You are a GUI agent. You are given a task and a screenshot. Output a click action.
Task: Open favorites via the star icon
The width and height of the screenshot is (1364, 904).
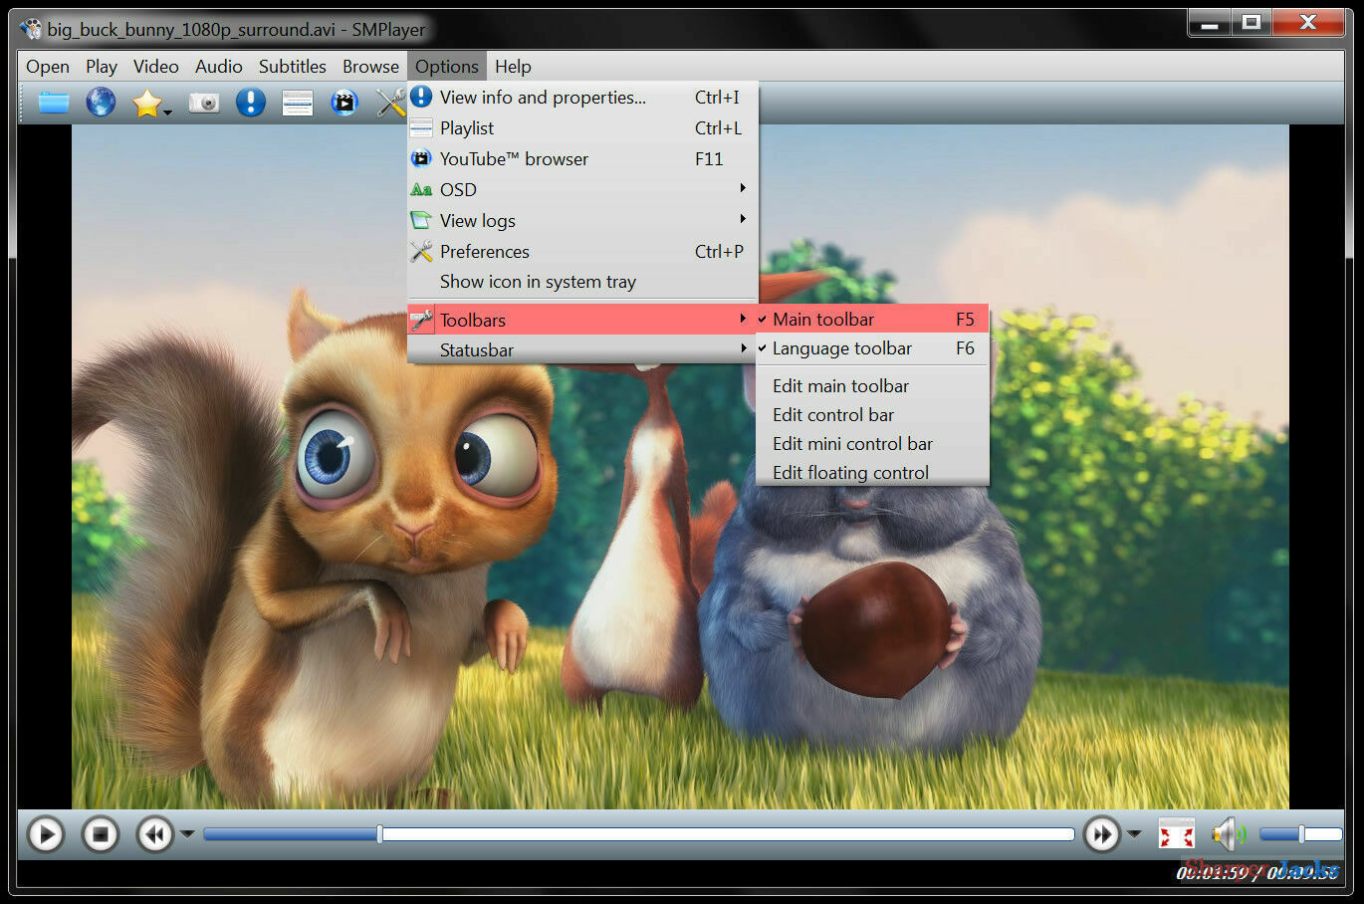click(x=146, y=102)
